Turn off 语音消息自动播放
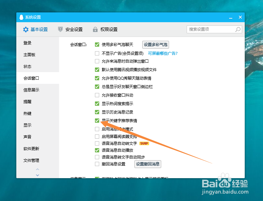 point(97,150)
